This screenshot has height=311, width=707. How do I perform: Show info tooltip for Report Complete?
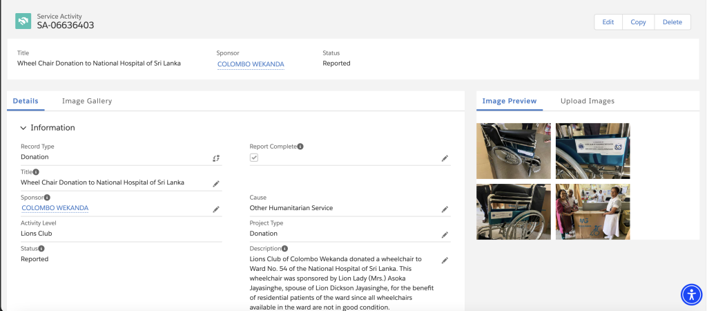300,147
